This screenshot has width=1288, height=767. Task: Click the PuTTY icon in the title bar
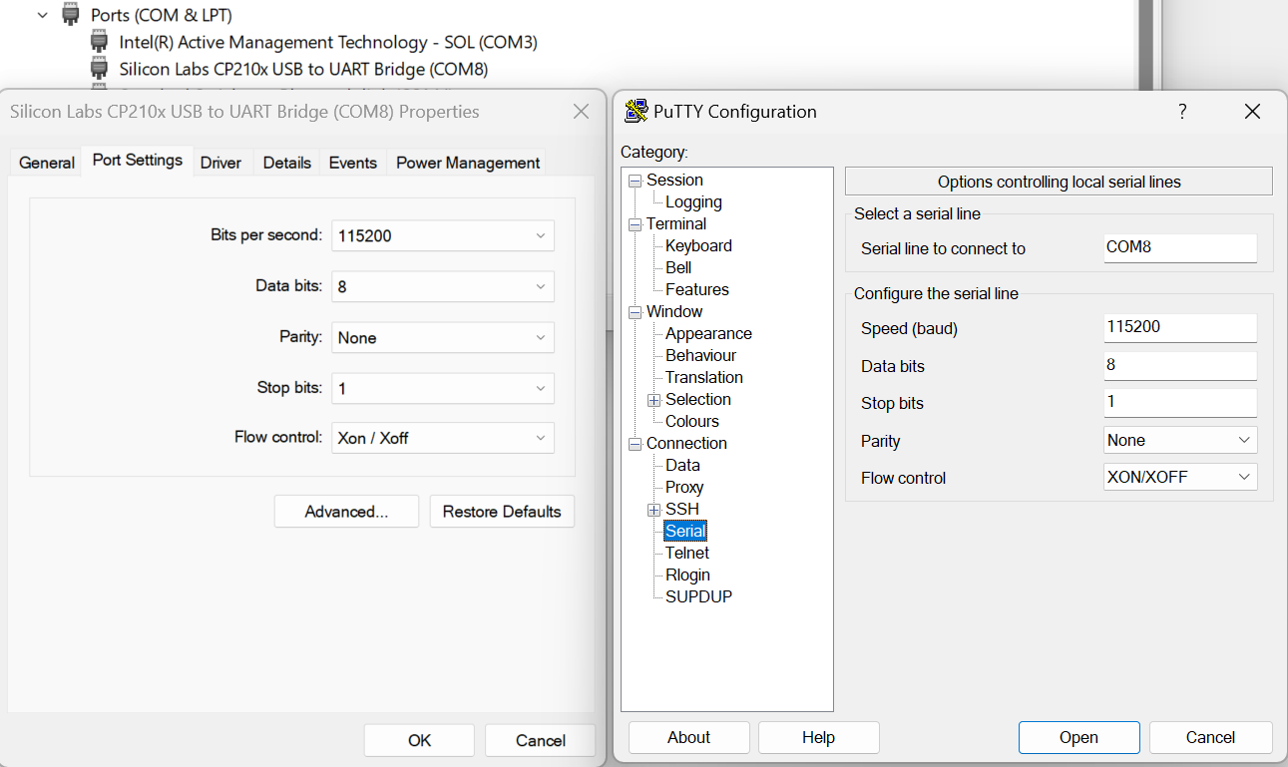(635, 111)
